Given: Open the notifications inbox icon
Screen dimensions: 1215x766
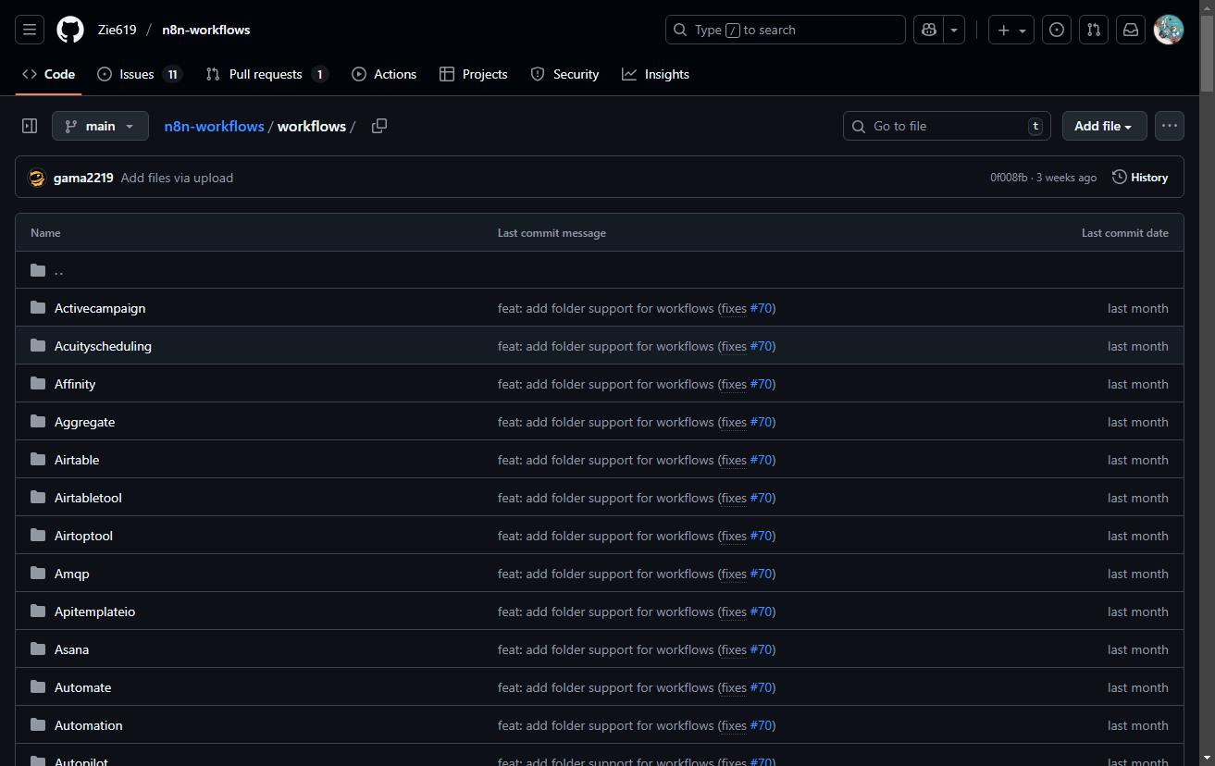Looking at the screenshot, I should (1131, 30).
